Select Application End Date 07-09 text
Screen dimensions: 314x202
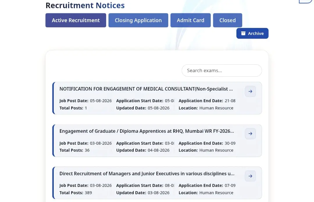coord(230,185)
